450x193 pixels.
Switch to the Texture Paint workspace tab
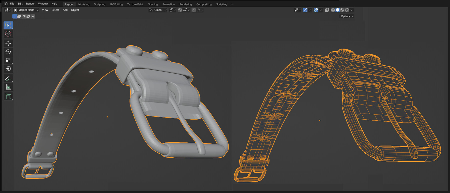[x=135, y=4]
